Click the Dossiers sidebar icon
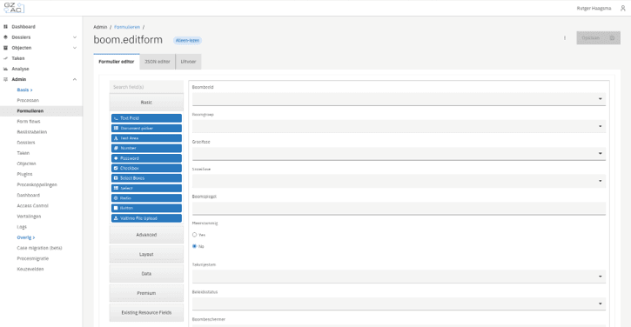Screen dimensions: 631x327 coord(5,37)
